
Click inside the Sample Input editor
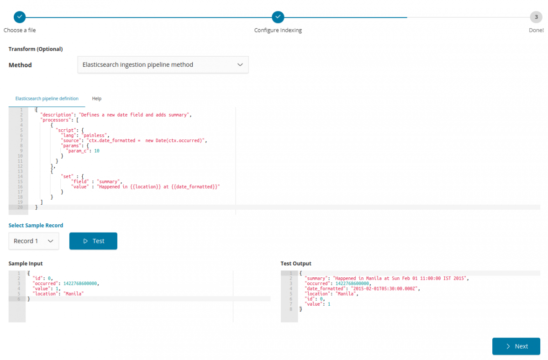click(x=140, y=296)
